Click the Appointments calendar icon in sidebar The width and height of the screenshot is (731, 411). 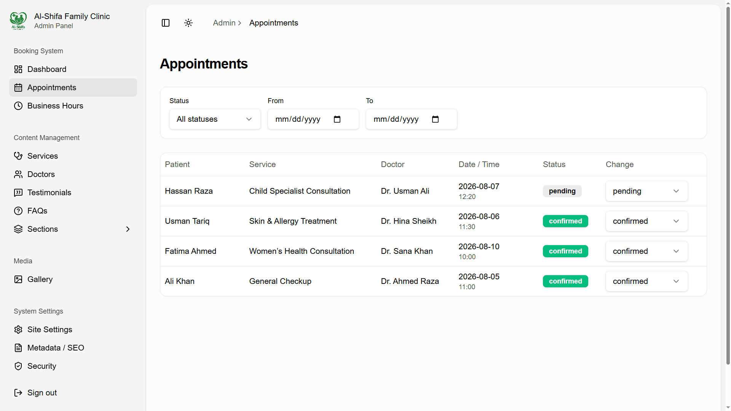pyautogui.click(x=18, y=88)
